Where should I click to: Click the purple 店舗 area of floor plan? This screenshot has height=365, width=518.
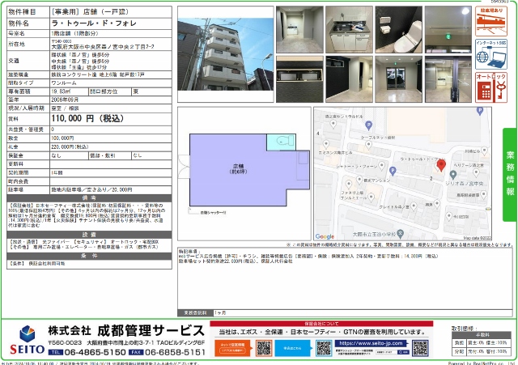238,169
